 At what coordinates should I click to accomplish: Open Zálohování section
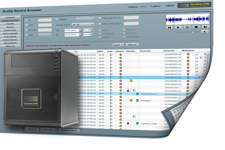(x=10, y=46)
